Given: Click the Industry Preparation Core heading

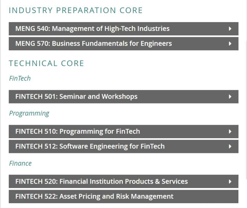Looking at the screenshot, I should pyautogui.click(x=75, y=10).
